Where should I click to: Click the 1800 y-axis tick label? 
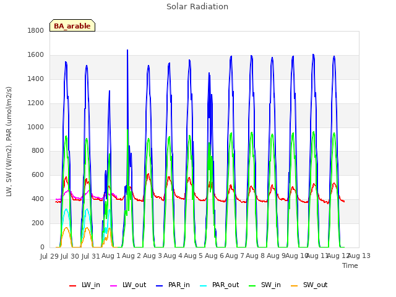click(36, 30)
